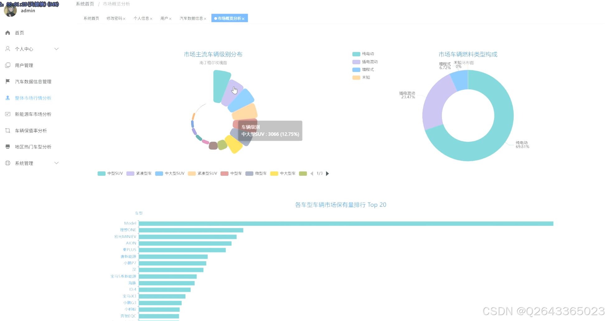Click the admin avatar picture

click(10, 11)
